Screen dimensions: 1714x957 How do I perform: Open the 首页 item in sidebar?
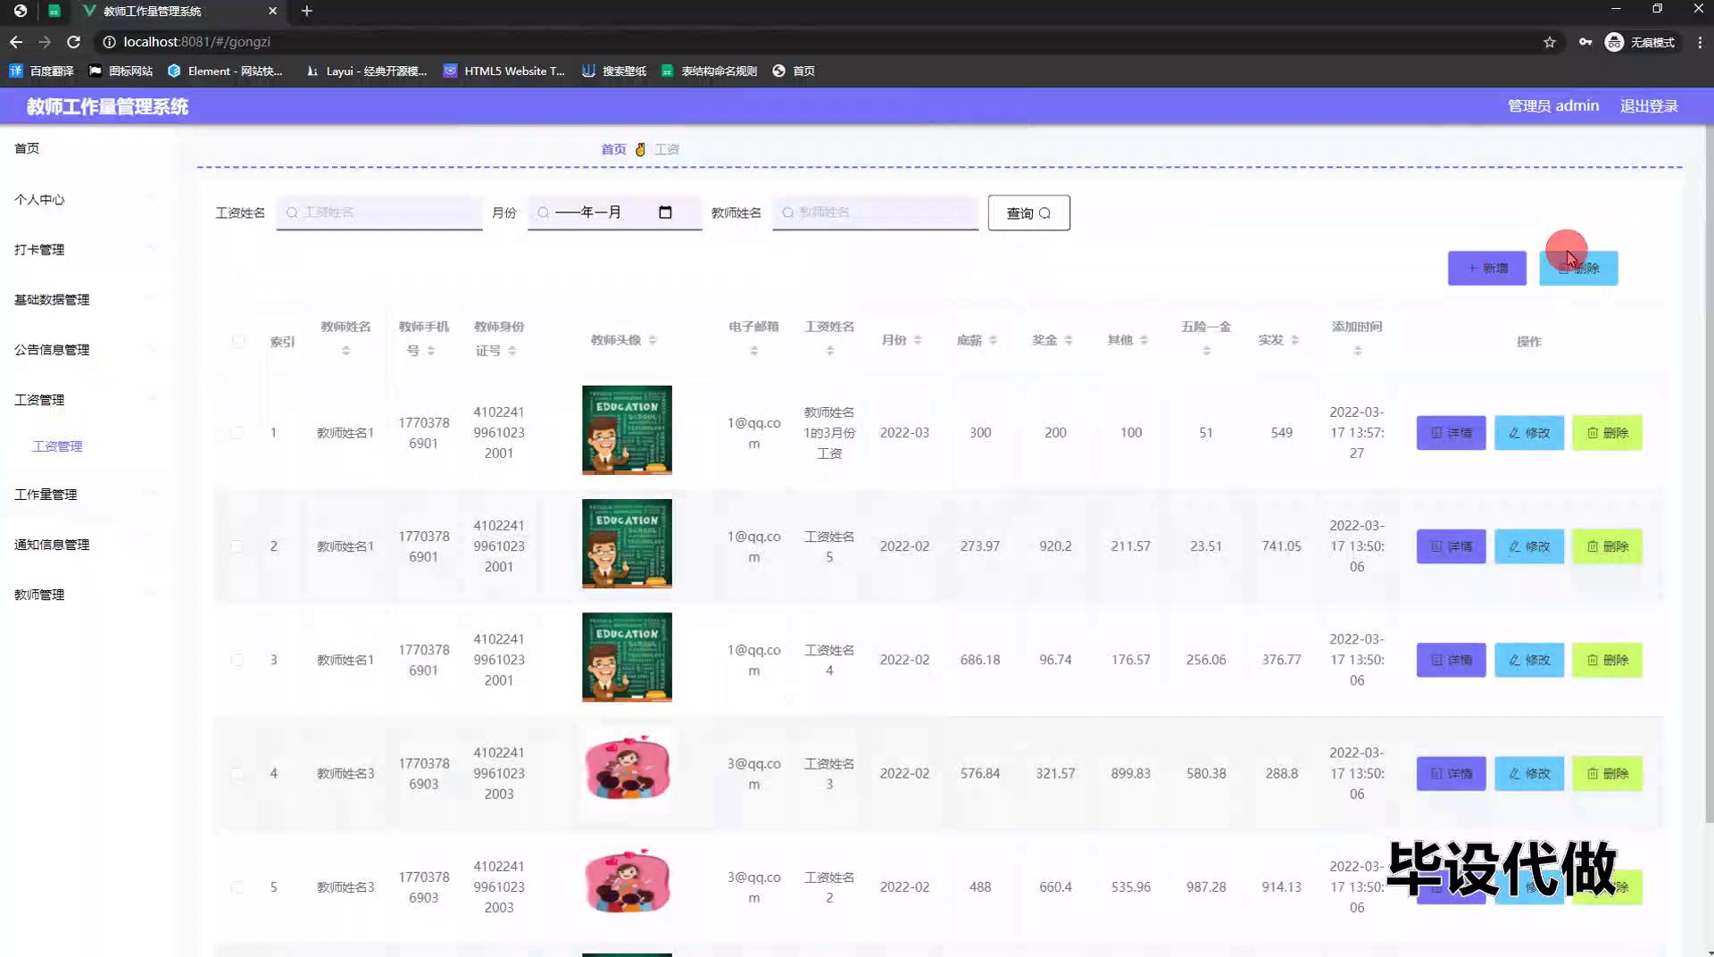coord(27,148)
